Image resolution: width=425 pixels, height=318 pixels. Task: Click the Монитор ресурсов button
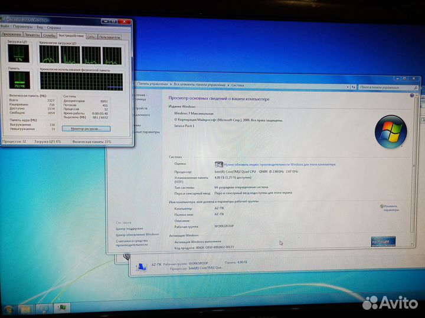pos(86,128)
